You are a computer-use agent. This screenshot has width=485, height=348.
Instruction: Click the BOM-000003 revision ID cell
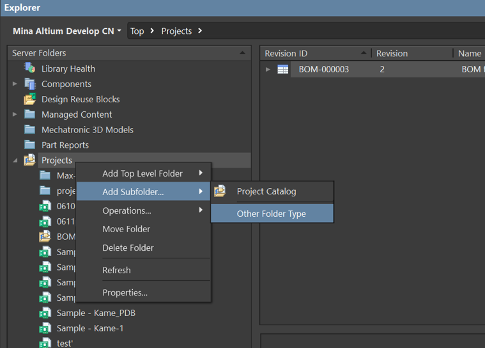tap(323, 69)
